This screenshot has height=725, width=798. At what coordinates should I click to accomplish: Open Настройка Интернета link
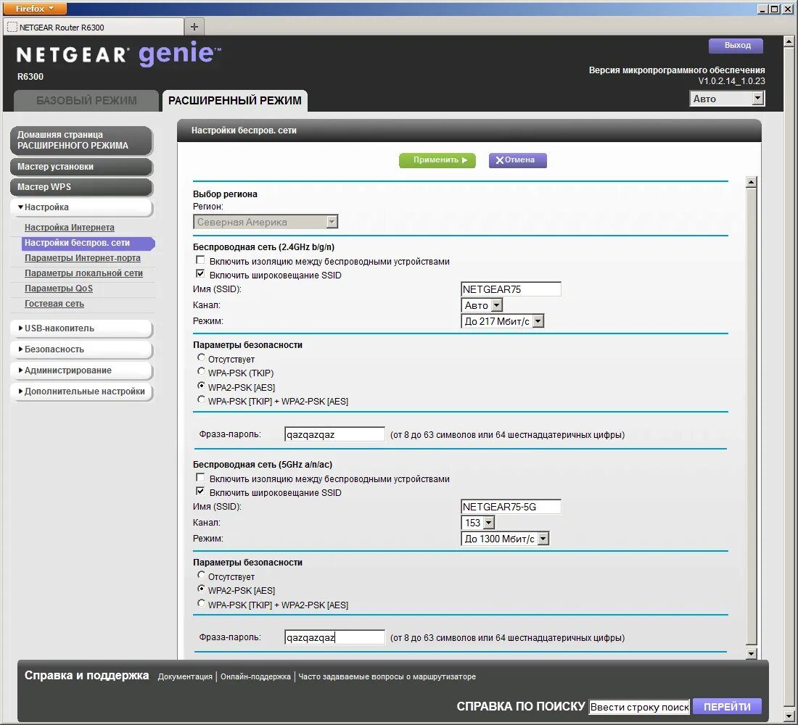pyautogui.click(x=69, y=228)
